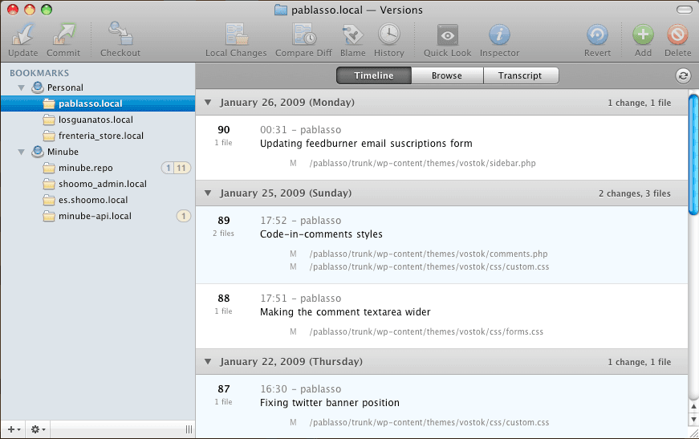Select the shoomo_admin.local bookmark

[98, 184]
